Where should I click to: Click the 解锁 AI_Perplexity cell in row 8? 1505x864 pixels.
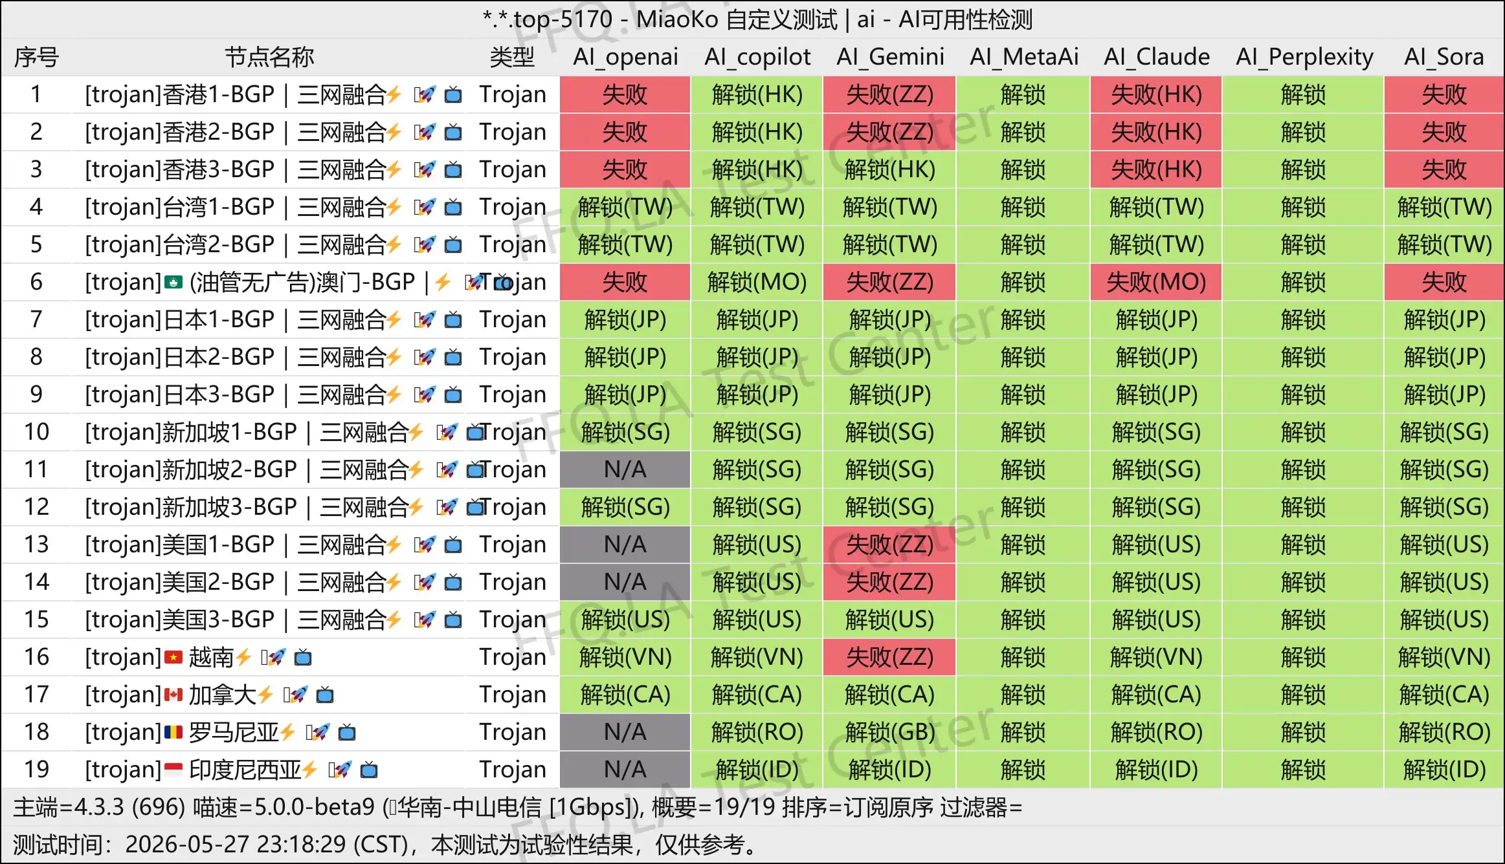(x=1304, y=358)
